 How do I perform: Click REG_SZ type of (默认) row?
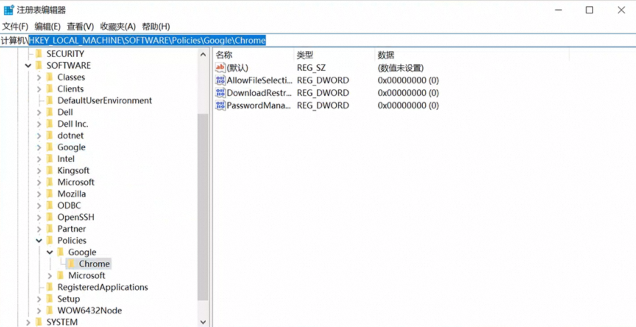tap(311, 68)
